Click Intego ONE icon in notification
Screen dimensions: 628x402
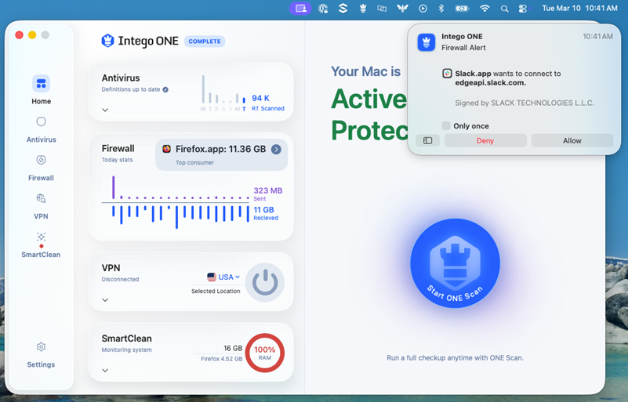coord(427,42)
